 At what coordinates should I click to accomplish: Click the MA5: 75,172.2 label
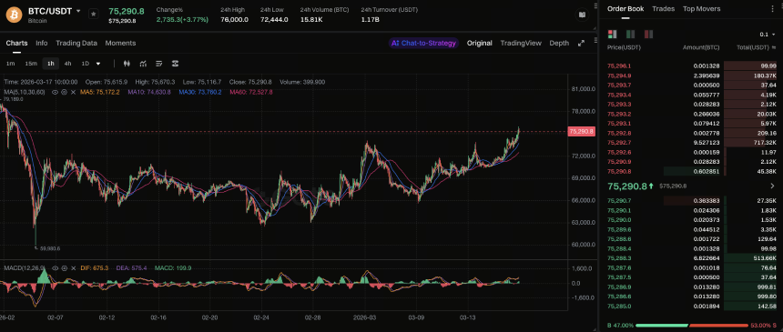[x=100, y=93]
